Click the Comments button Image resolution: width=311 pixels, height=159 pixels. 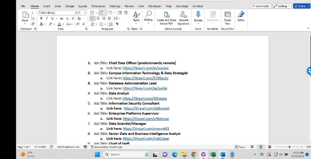click(260, 6)
